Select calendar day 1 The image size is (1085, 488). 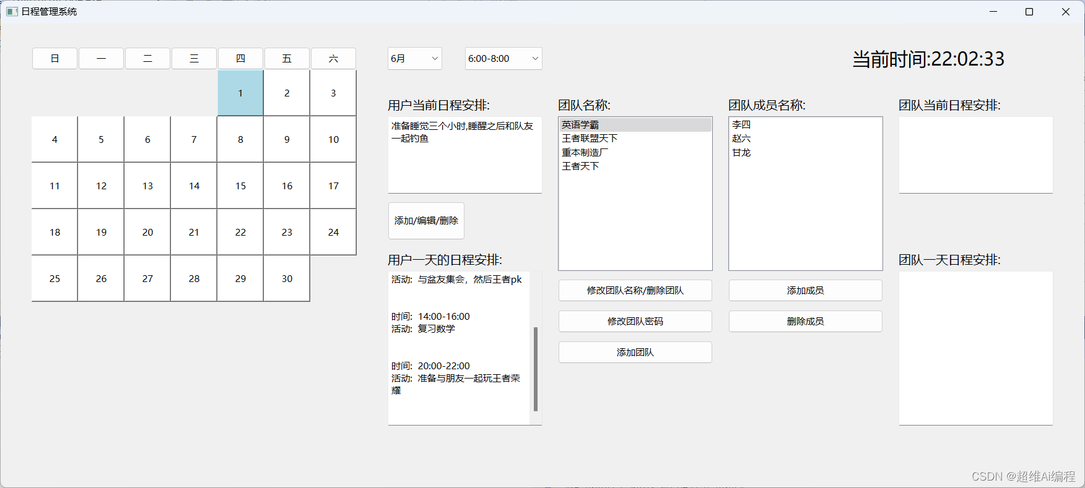(x=240, y=93)
